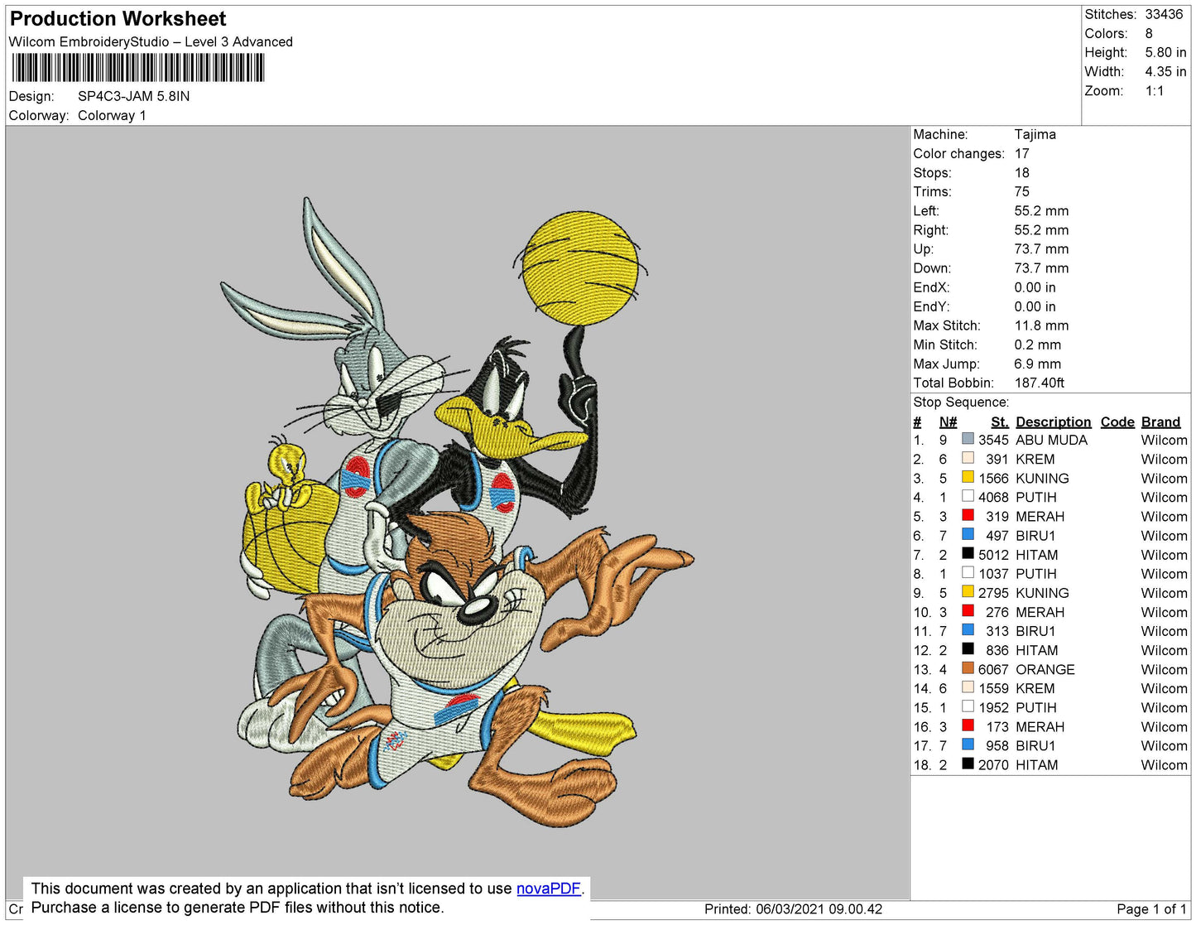1196x925 pixels.
Task: Click the design name SP4C3-JAM 5.8IN
Action: pyautogui.click(x=133, y=96)
